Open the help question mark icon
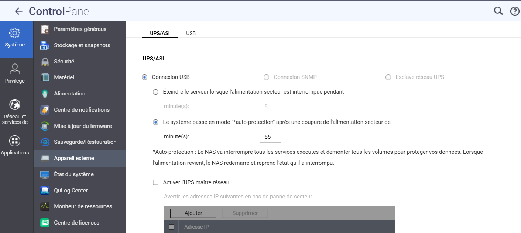 coord(515,11)
